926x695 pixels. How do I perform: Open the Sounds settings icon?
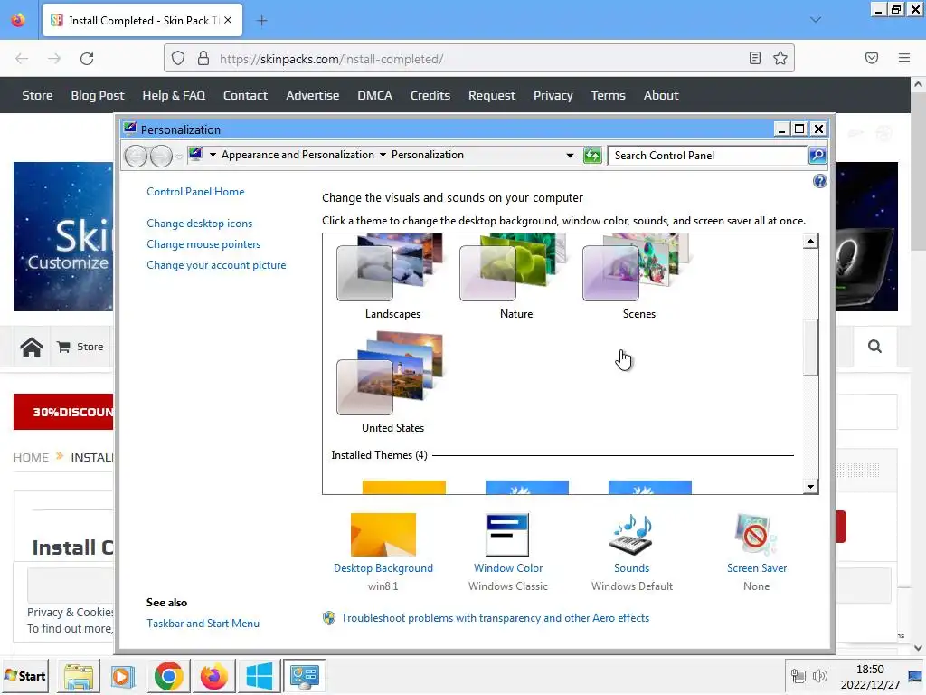click(631, 534)
